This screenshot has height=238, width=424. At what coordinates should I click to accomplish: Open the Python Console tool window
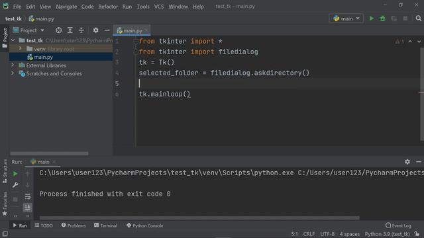(x=144, y=225)
